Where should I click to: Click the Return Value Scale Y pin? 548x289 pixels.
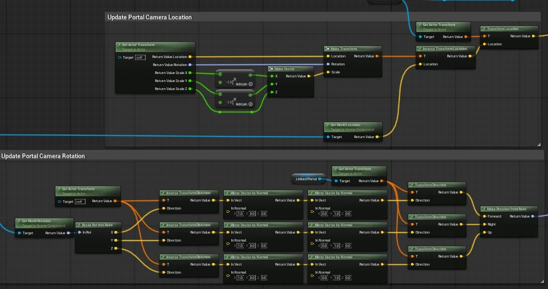(x=190, y=81)
